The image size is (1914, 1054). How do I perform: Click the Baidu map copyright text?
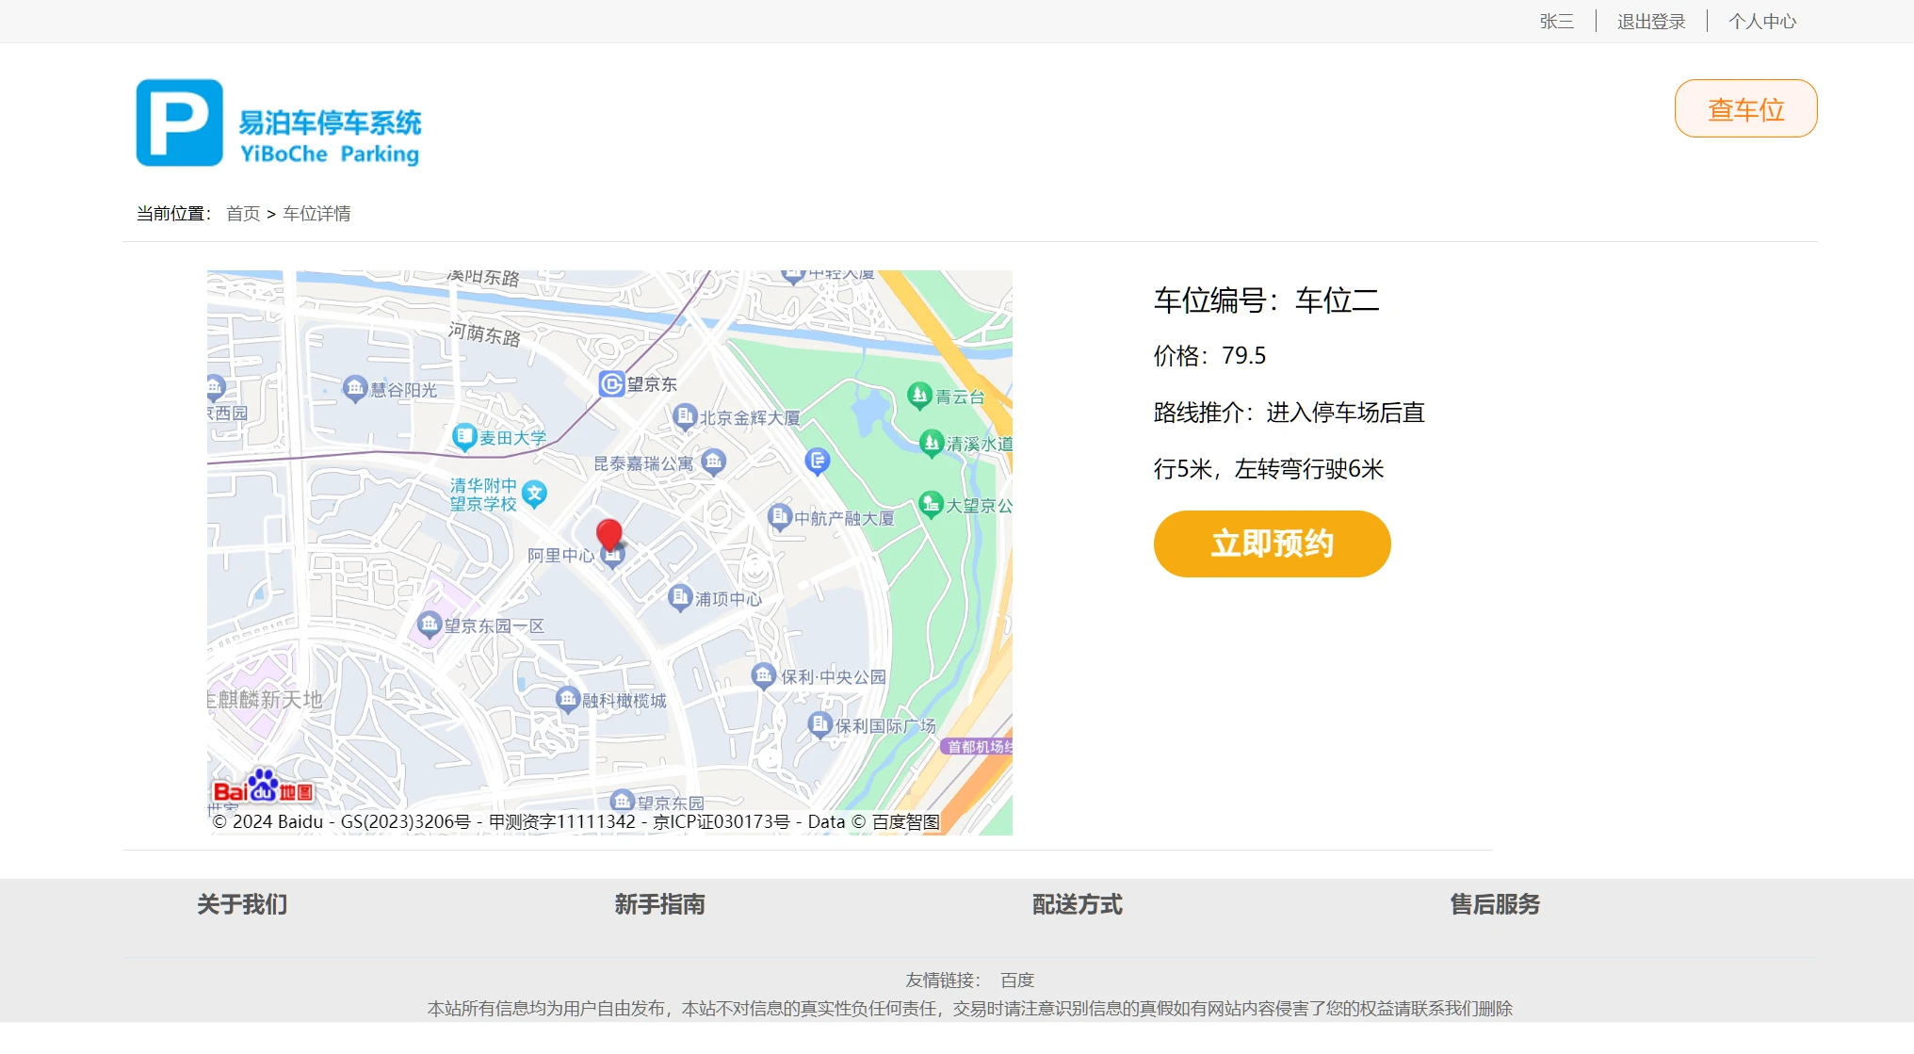click(576, 821)
